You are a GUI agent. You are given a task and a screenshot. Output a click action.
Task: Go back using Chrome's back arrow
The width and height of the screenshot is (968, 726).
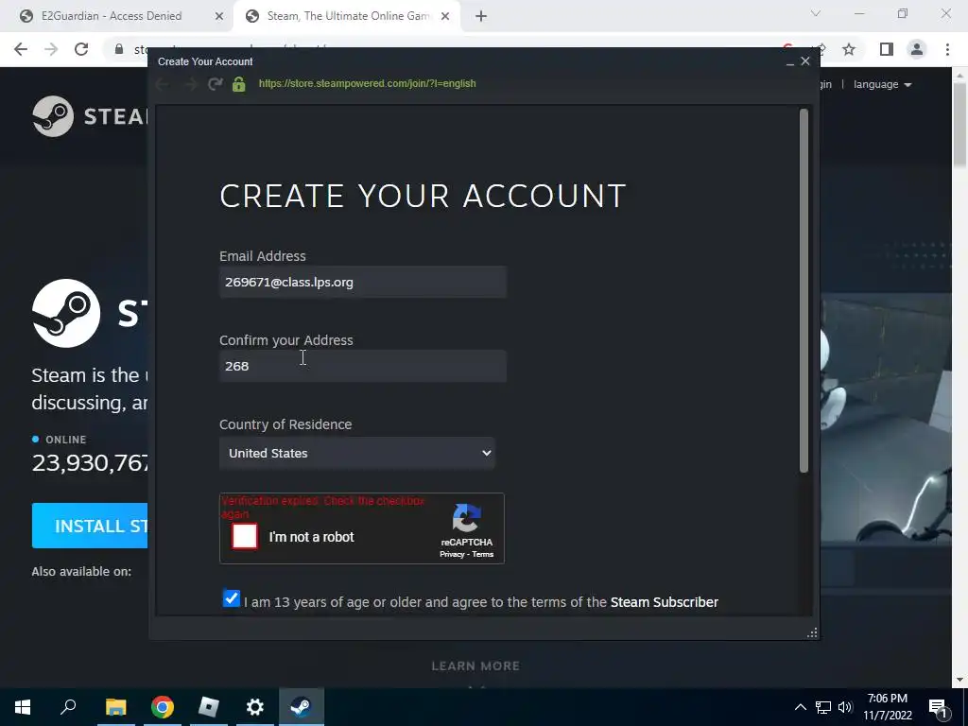pos(21,49)
